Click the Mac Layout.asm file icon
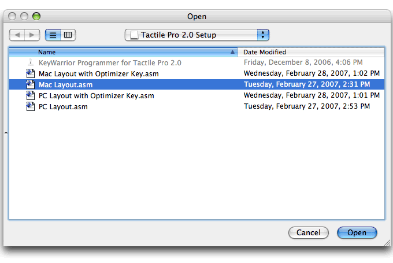This screenshot has width=393, height=263. point(30,84)
